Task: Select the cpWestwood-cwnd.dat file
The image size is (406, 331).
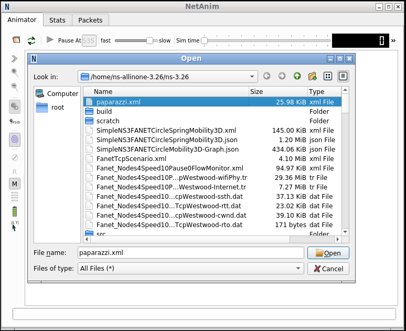Action: [212, 216]
